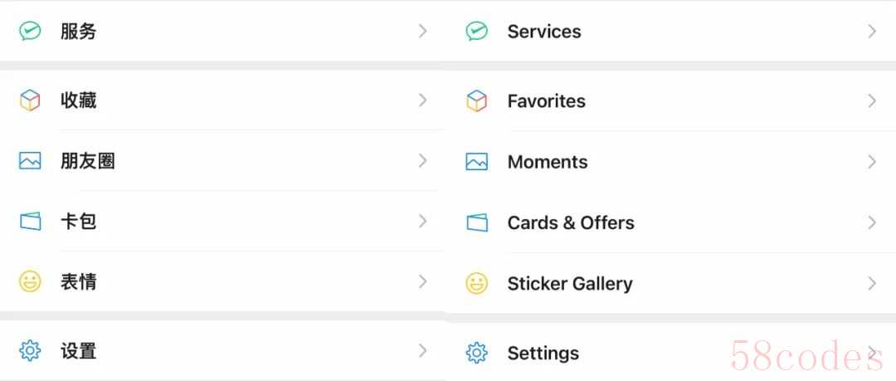896x381 pixels.
Task: Click the 卡包 wallet icon
Action: click(30, 221)
